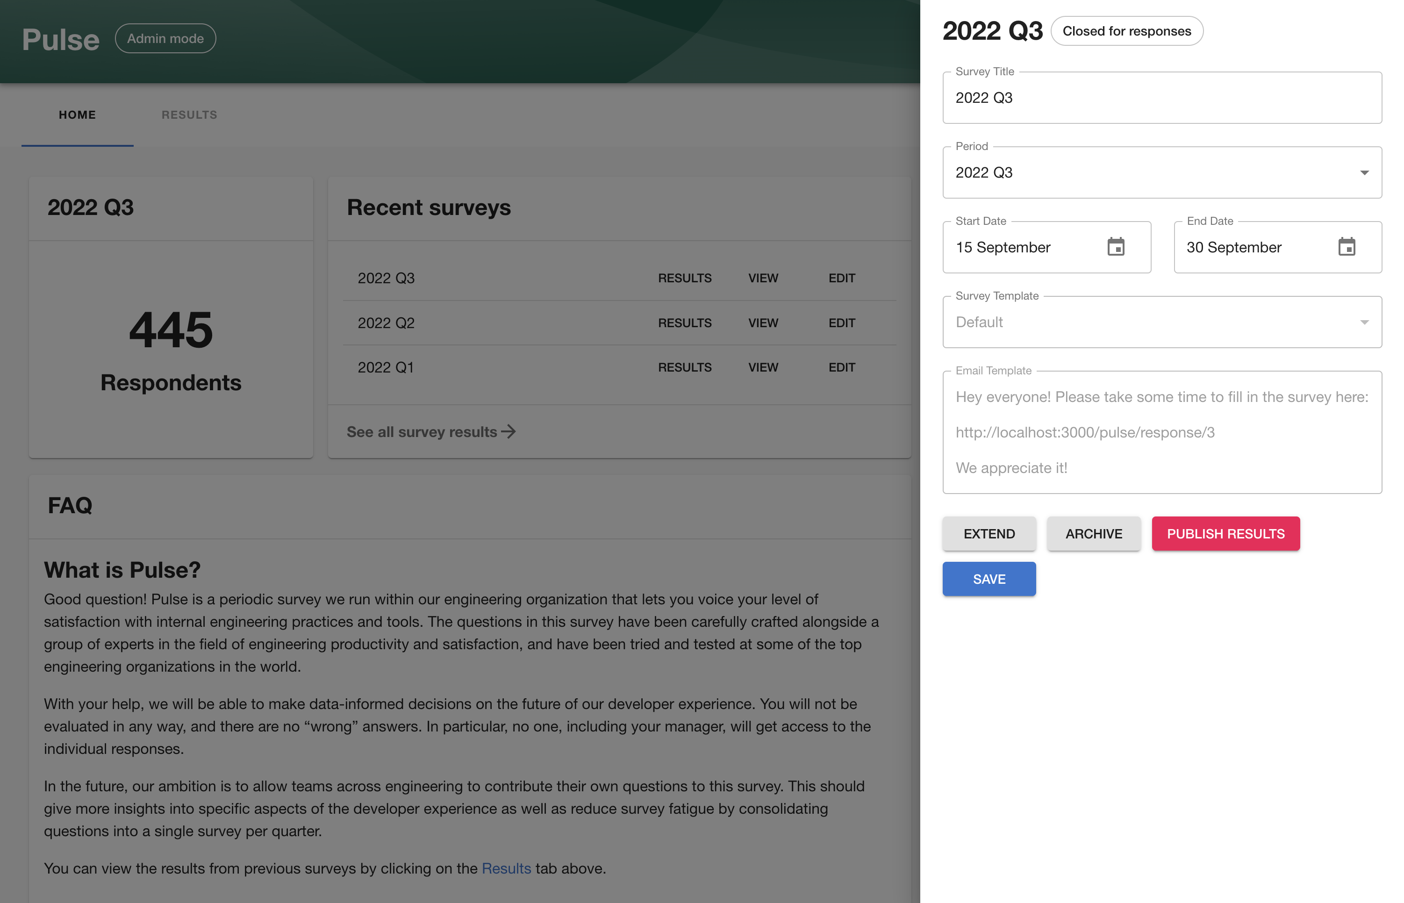This screenshot has height=903, width=1404.
Task: Click the PUBLISH RESULTS button
Action: (1226, 534)
